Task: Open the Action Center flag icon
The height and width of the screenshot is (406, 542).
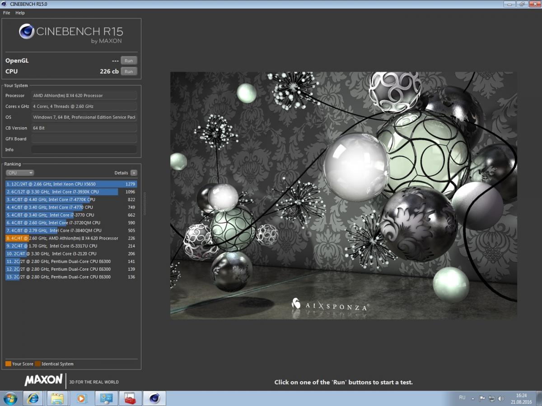Action: pos(482,399)
